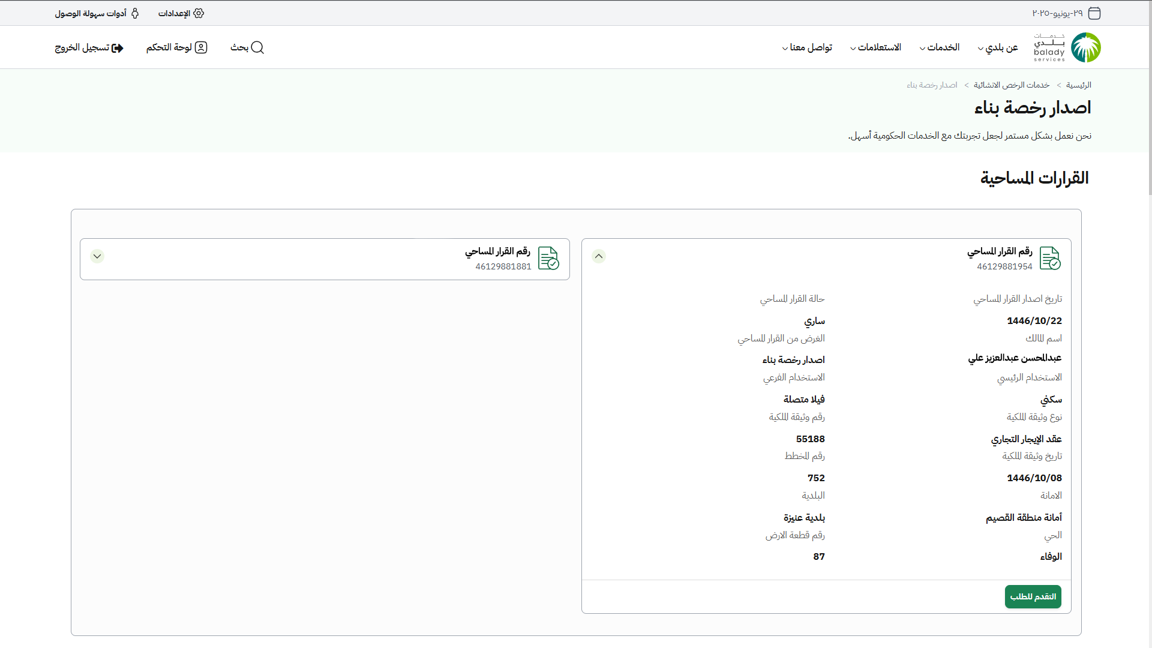Open خدمات الرخص الانشائية breadcrumb link
The width and height of the screenshot is (1152, 648).
pos(1011,85)
